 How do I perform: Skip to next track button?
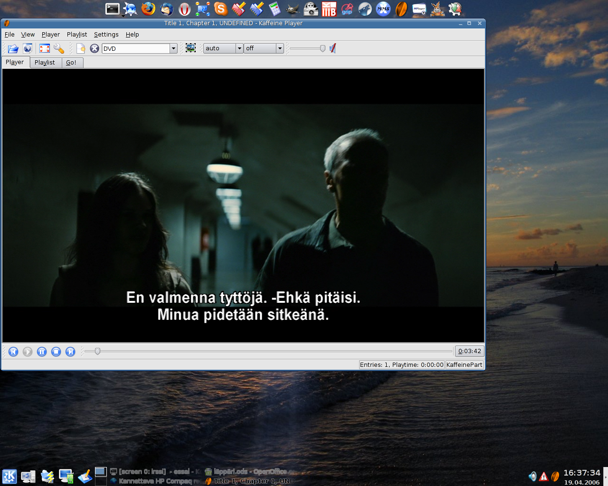[x=70, y=351]
